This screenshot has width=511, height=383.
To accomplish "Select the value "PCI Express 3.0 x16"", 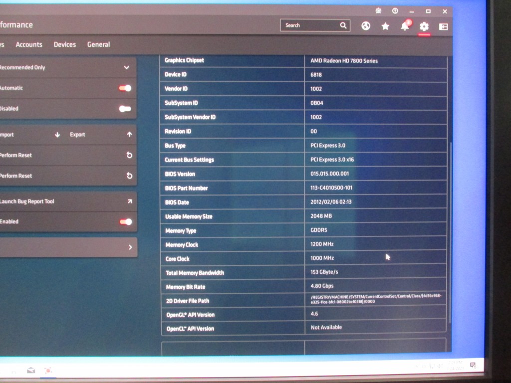I will [x=332, y=160].
